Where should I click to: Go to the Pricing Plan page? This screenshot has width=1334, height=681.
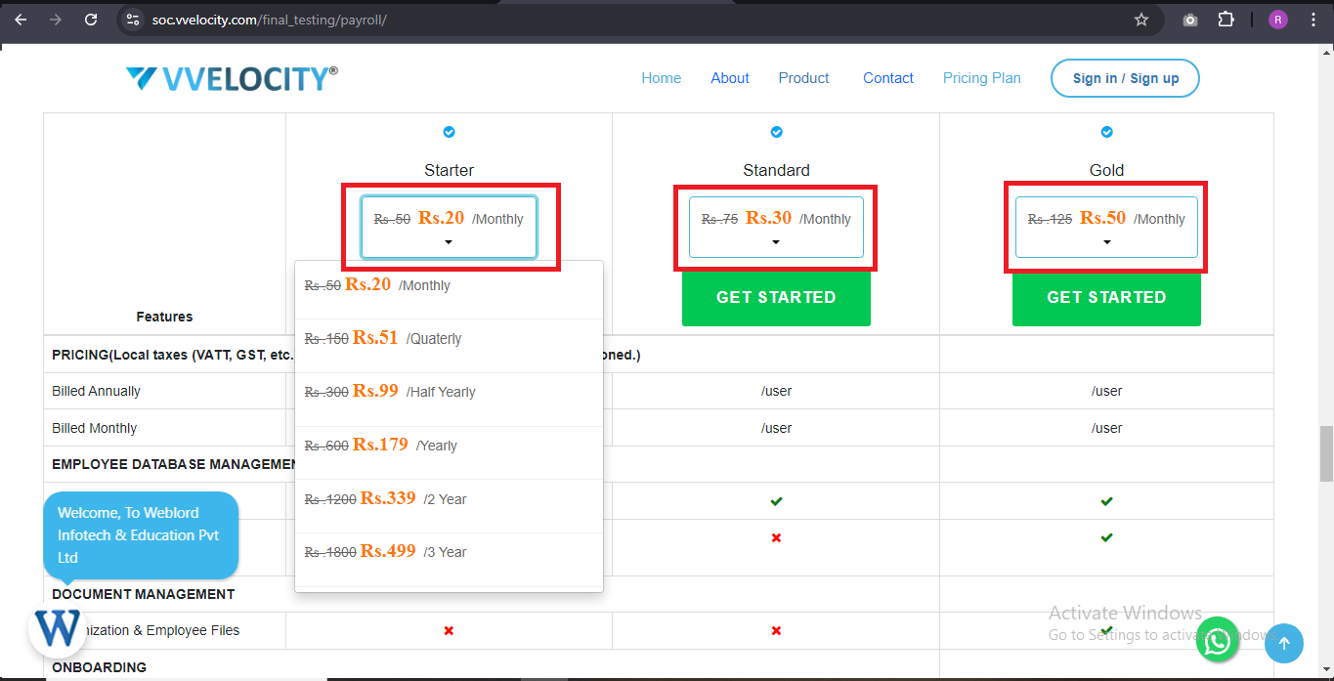coord(981,78)
